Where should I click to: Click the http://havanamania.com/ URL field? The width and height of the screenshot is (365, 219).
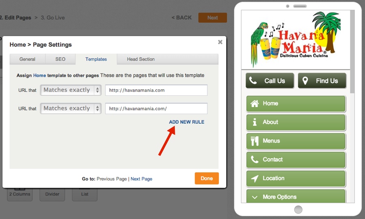(x=156, y=108)
